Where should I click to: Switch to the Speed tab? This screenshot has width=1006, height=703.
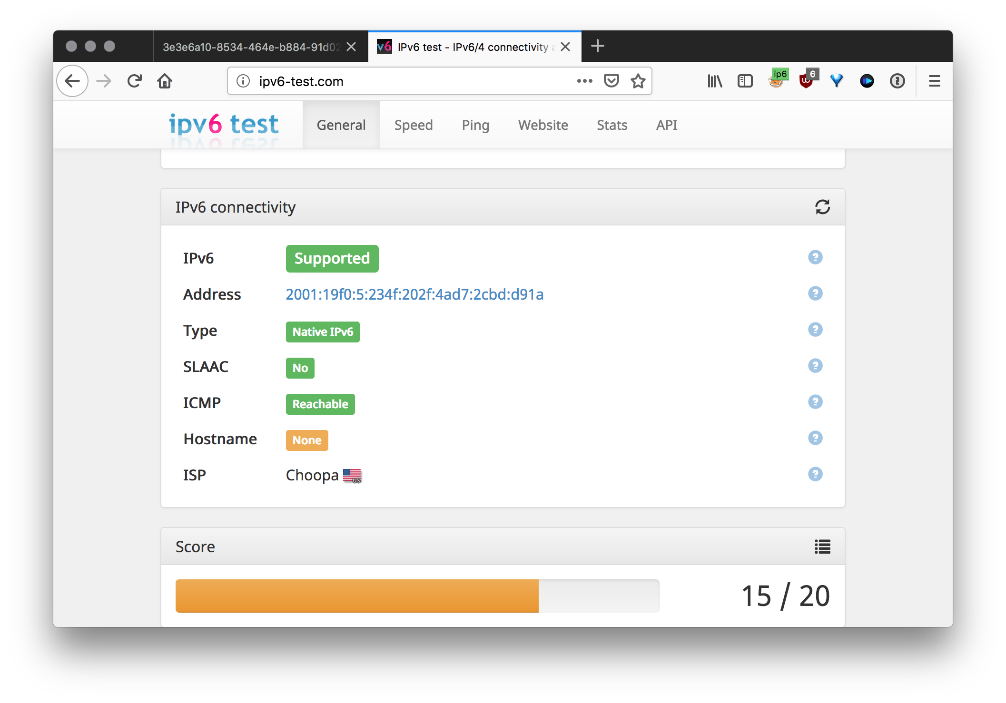click(413, 125)
